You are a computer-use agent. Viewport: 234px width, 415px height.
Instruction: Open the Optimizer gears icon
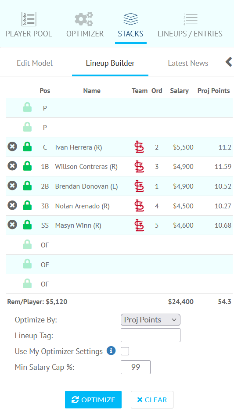[84, 19]
